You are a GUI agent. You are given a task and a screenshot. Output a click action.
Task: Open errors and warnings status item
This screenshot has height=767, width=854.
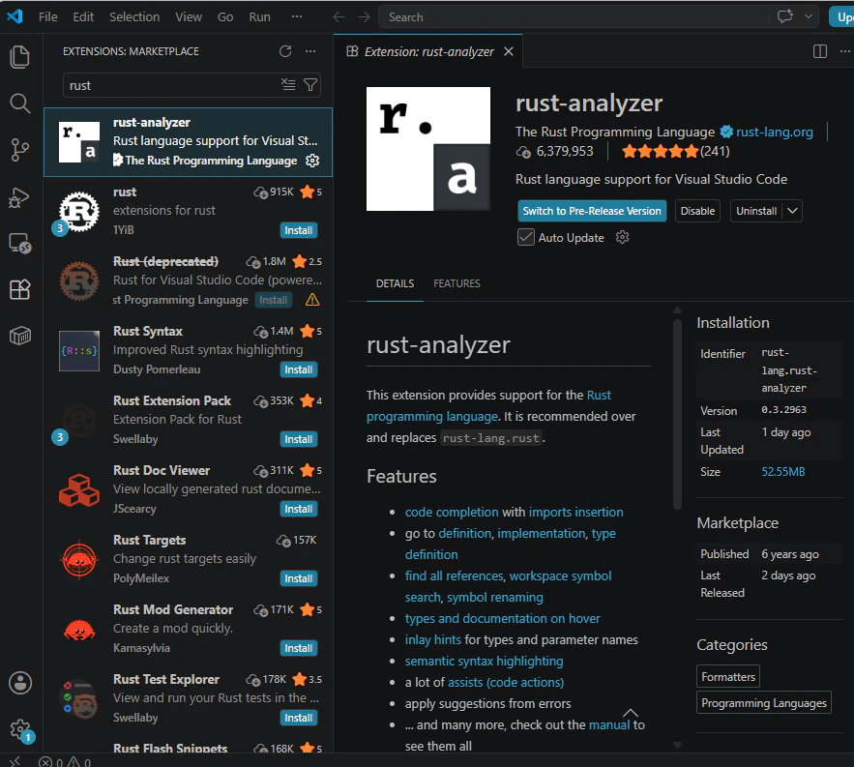(65, 762)
